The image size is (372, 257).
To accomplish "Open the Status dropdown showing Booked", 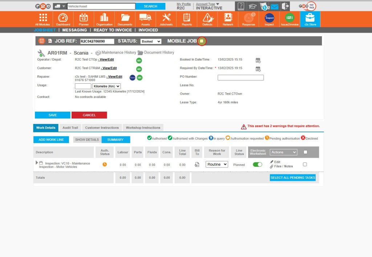I will 150,41.
